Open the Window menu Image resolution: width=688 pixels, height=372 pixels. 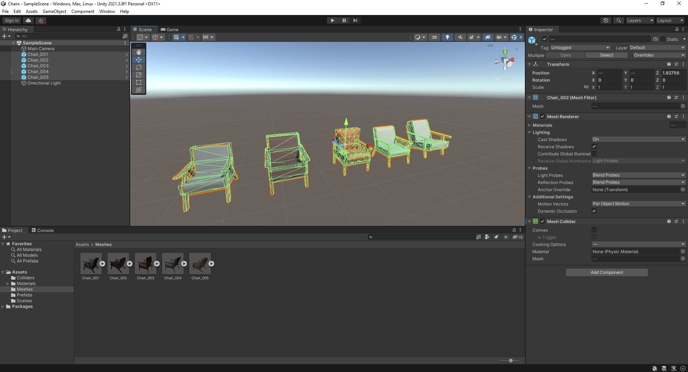107,11
